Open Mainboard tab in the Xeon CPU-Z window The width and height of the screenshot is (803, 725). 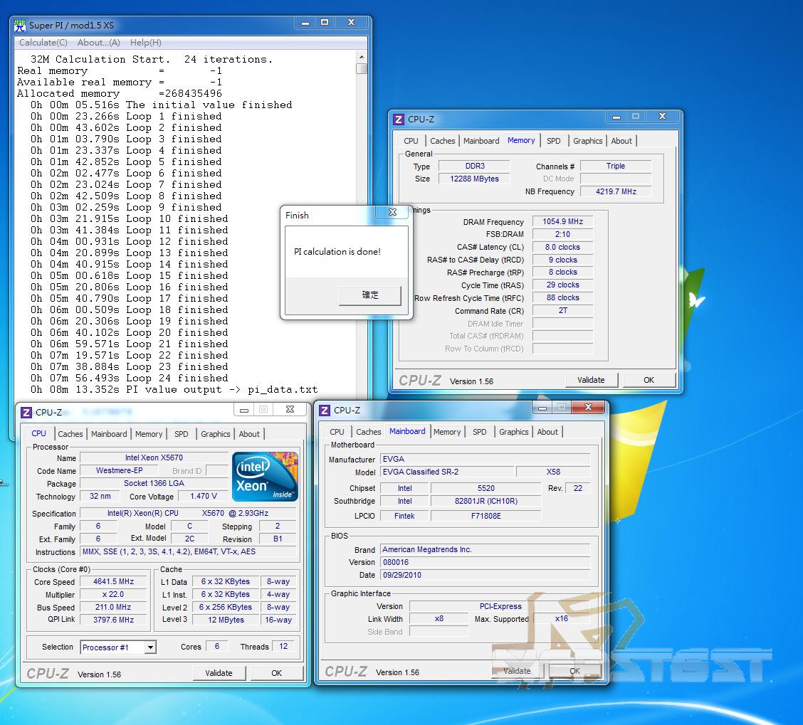109,434
